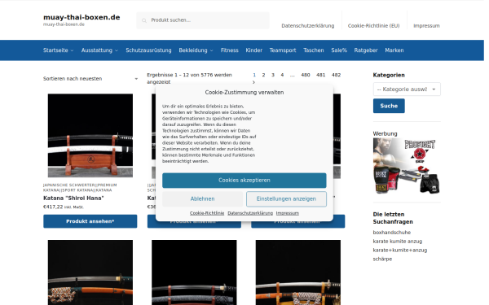The height and width of the screenshot is (305, 489).
Task: Go to results page 2
Action: pos(263,75)
